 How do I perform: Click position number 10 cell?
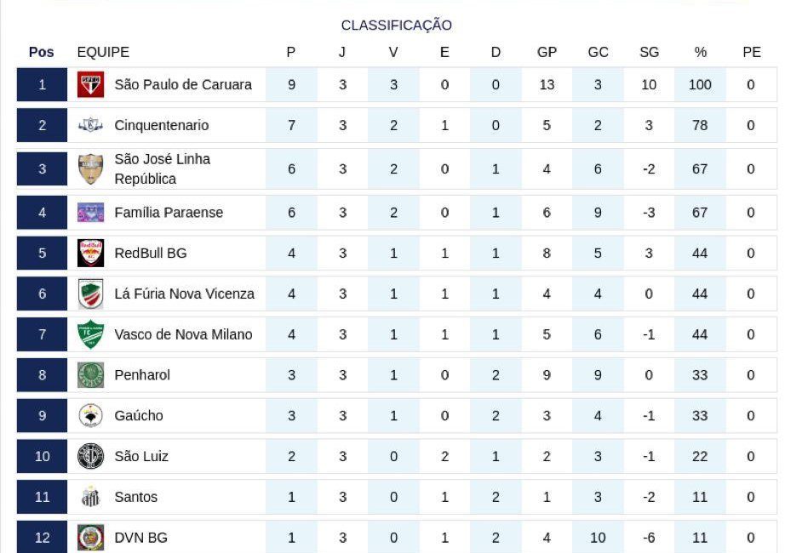pyautogui.click(x=42, y=456)
